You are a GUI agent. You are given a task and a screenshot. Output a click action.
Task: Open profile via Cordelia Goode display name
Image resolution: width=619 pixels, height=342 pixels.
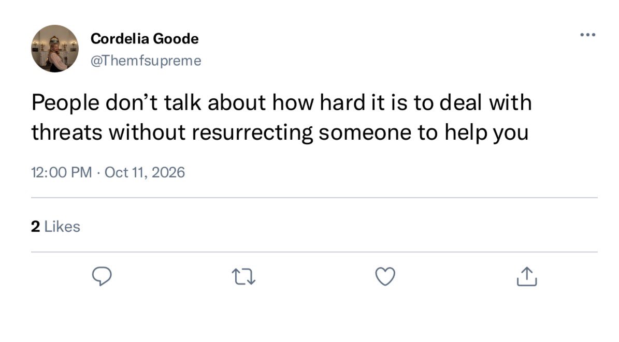coord(145,39)
